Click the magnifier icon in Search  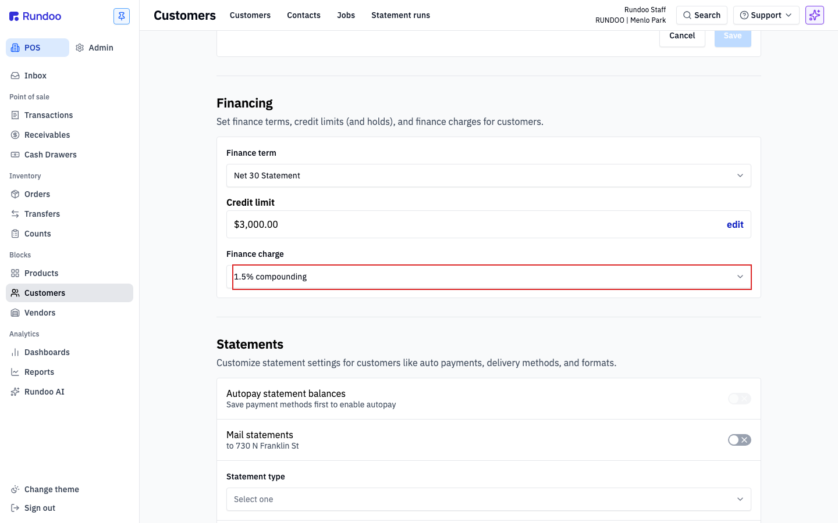coord(687,15)
